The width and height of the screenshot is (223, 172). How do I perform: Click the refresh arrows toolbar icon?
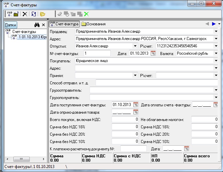(x=34, y=14)
